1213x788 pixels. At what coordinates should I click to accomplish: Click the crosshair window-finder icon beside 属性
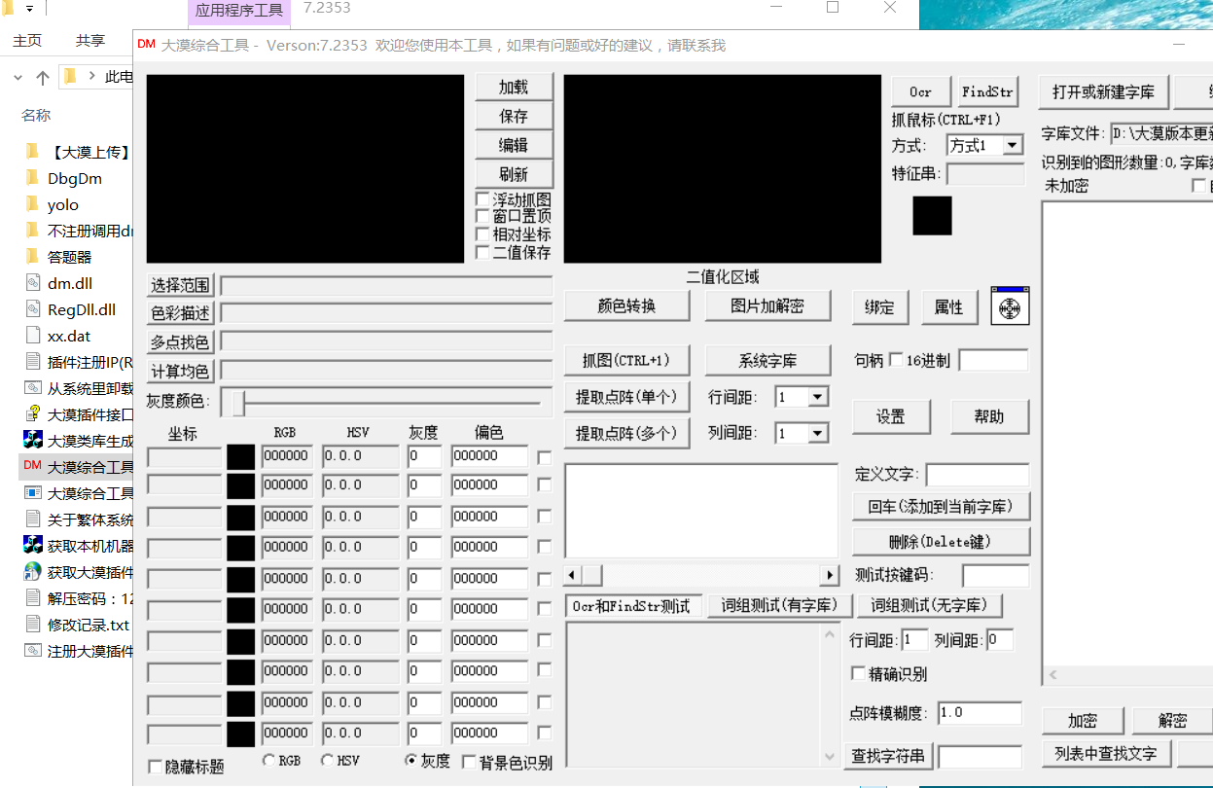[x=1010, y=305]
